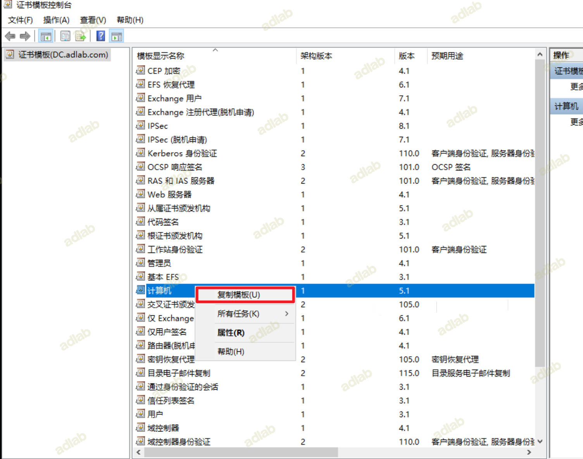
Task: Click the icon beside 目录电子邮件复制
Action: click(x=140, y=373)
